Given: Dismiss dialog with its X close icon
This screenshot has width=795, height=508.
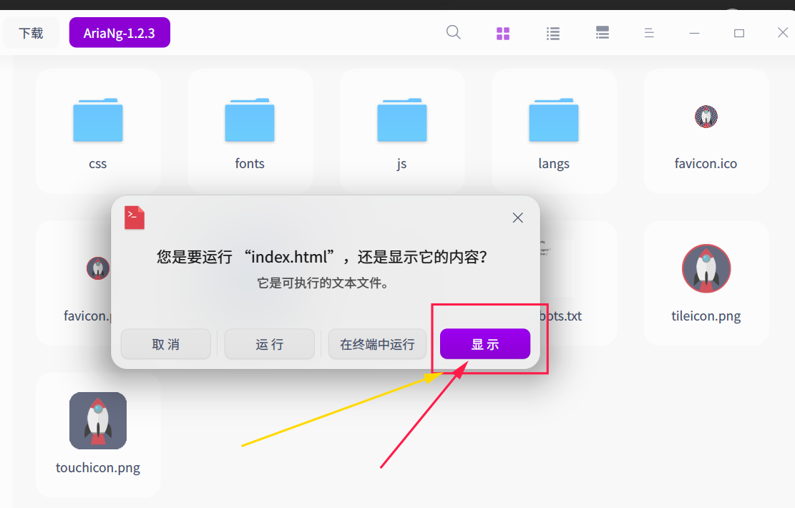Looking at the screenshot, I should 517,218.
